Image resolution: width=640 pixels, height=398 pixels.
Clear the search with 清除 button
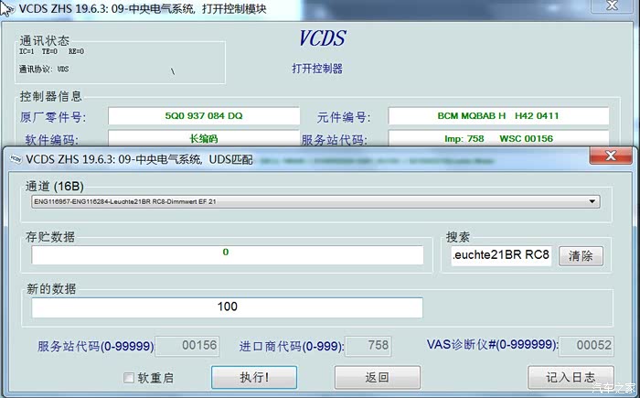(x=581, y=255)
